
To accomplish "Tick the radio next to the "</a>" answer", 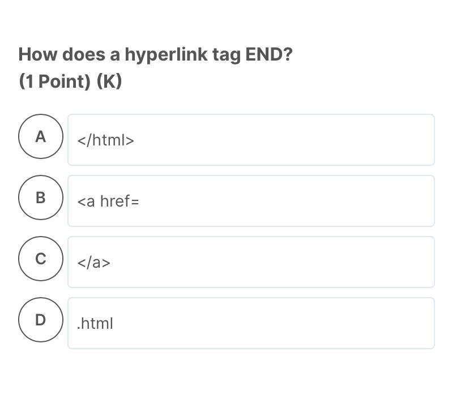I will 40,259.
